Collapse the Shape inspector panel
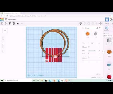 (83, 28)
